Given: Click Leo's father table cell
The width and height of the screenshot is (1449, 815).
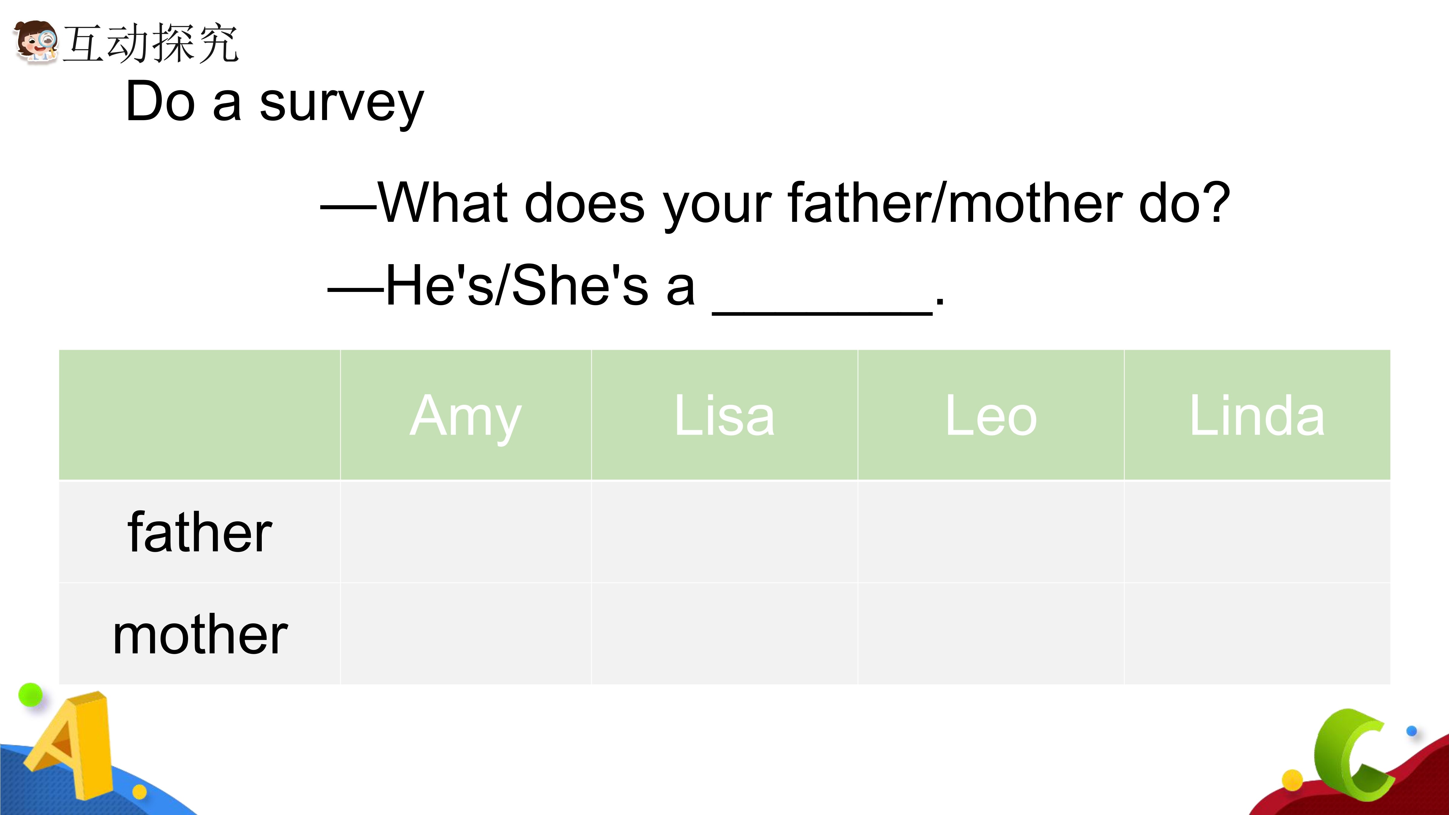Looking at the screenshot, I should (991, 532).
